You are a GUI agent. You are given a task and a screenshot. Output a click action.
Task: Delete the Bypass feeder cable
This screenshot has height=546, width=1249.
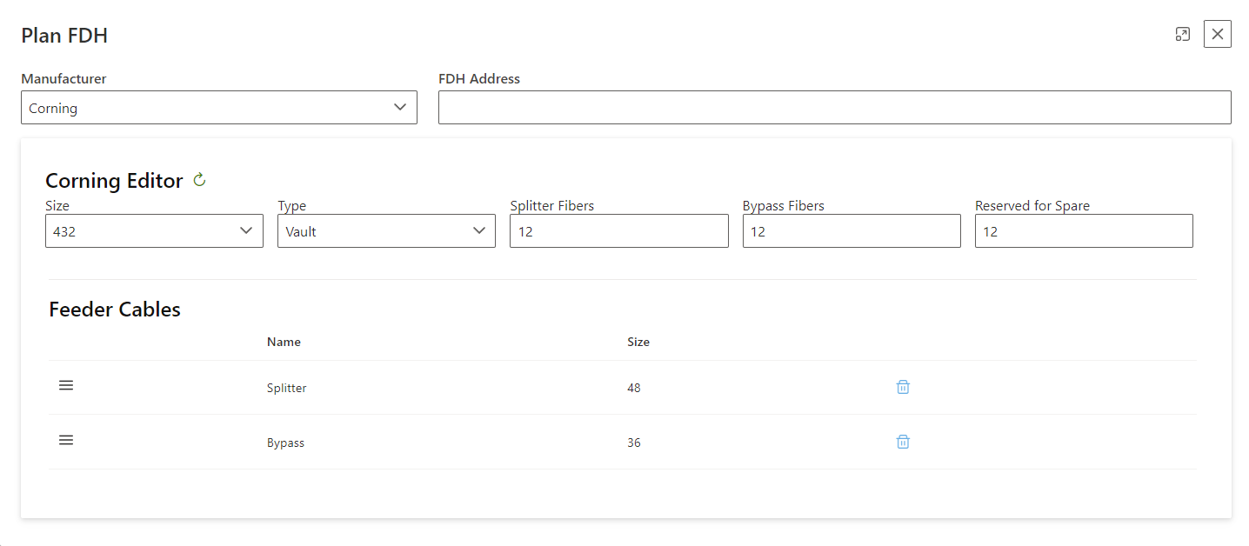pos(903,442)
